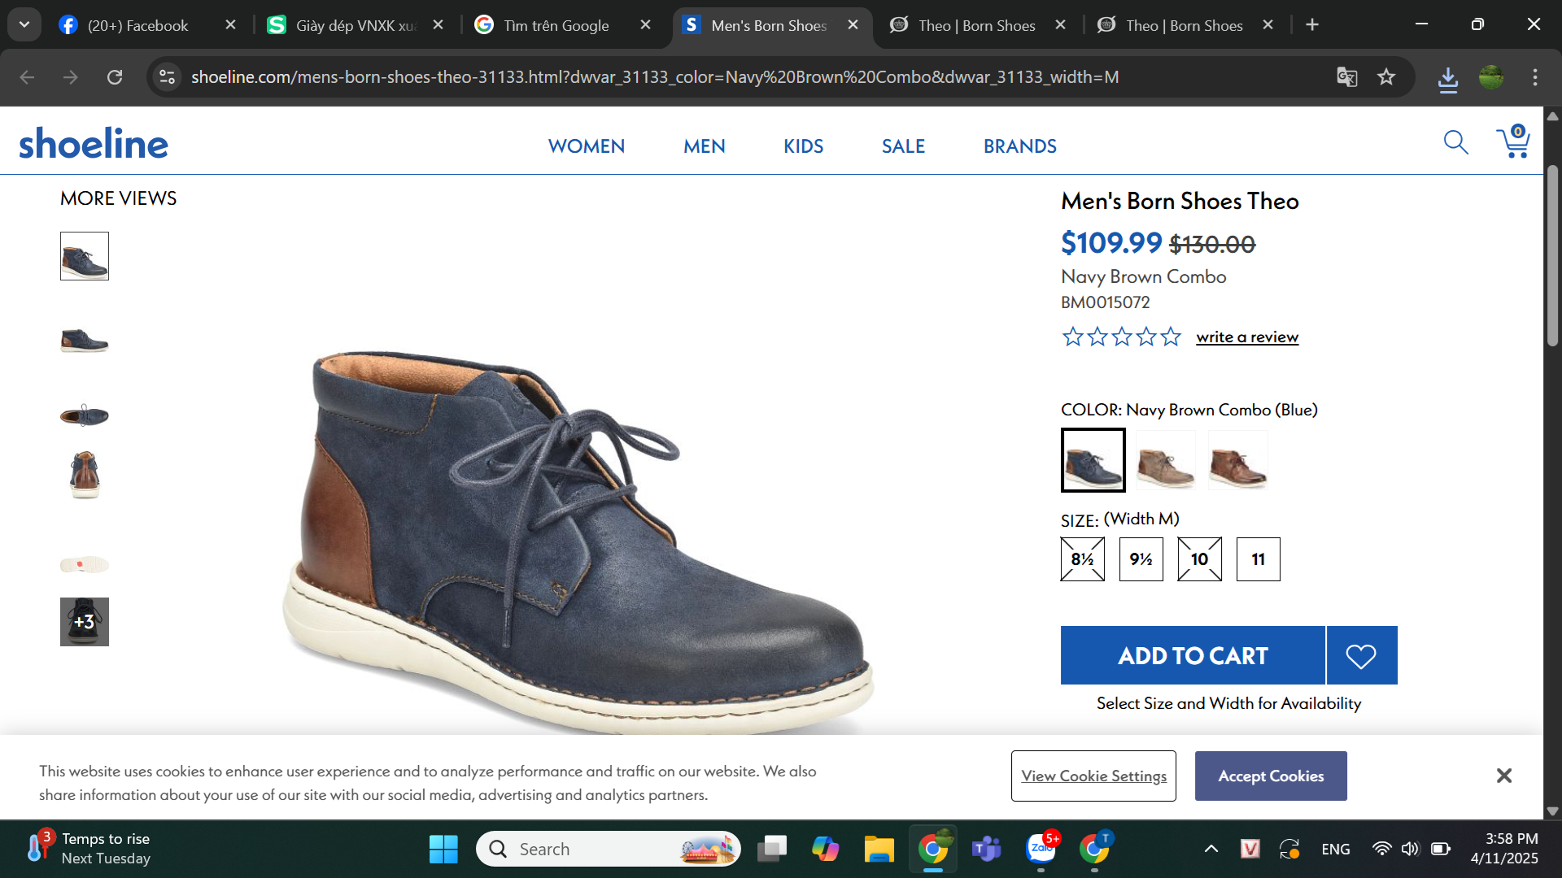View shoe sole thumbnail

[x=85, y=564]
